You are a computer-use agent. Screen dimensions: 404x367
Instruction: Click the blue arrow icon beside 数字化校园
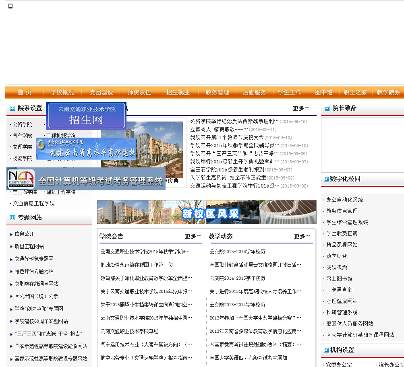326,179
